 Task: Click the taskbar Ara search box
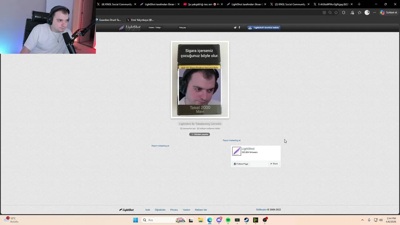point(164,220)
